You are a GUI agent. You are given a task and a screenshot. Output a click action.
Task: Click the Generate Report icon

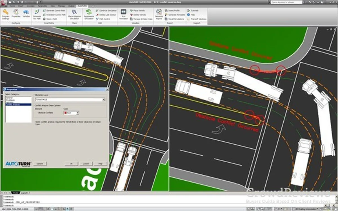tap(159, 14)
